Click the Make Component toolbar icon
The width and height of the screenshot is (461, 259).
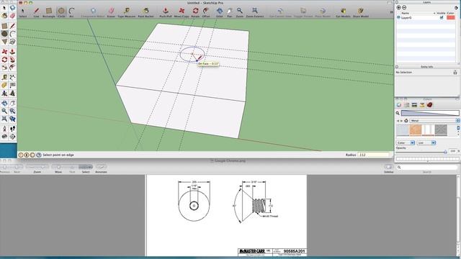(93, 12)
